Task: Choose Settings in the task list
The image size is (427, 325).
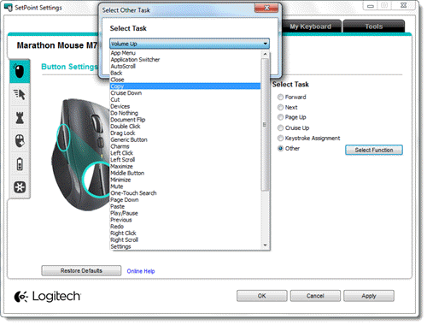Action: click(x=185, y=246)
